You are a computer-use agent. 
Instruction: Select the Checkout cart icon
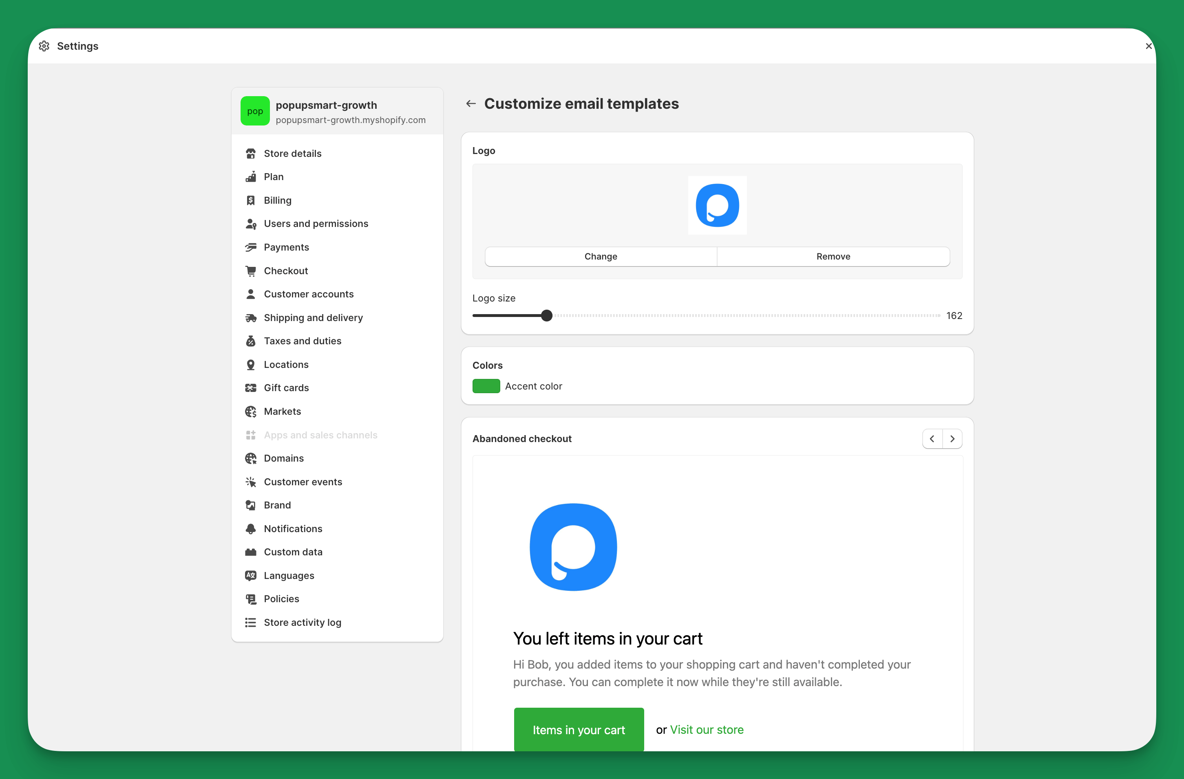click(251, 271)
